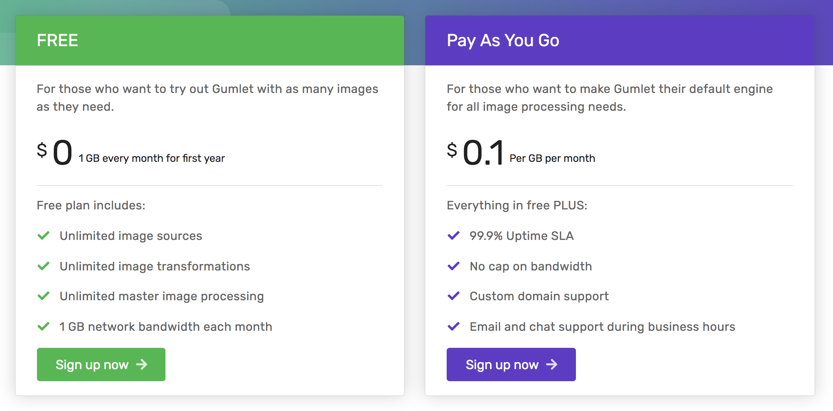Select the Pay As You Go header

pos(620,40)
